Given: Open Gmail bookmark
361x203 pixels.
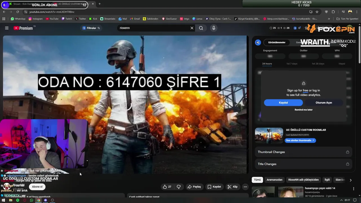Looking at the screenshot, I should click(135, 19).
